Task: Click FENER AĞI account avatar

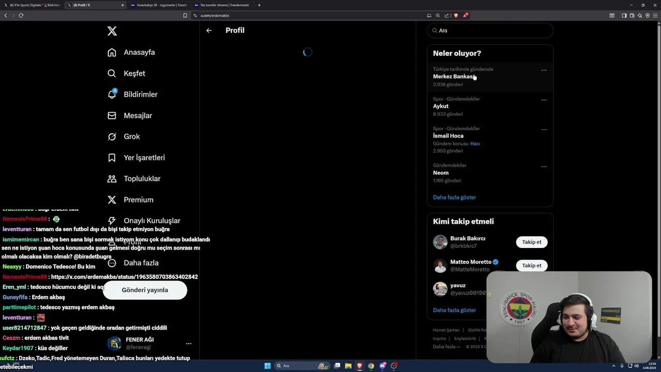Action: 114,344
